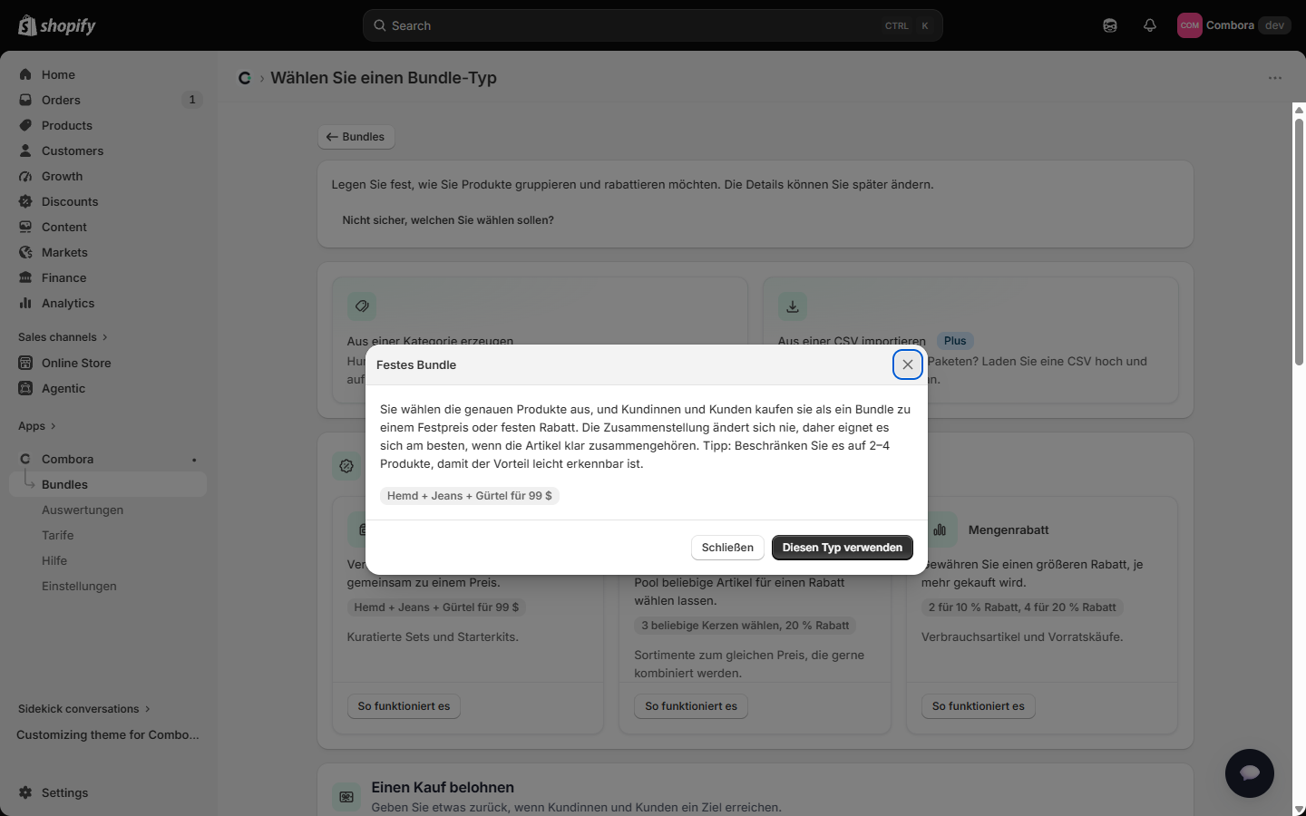The height and width of the screenshot is (816, 1306).
Task: Expand Sidekick conversations
Action: tap(84, 709)
